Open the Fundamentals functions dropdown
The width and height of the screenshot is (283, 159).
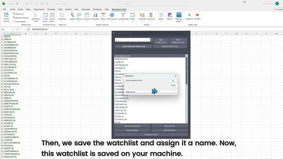[x=123, y=18]
